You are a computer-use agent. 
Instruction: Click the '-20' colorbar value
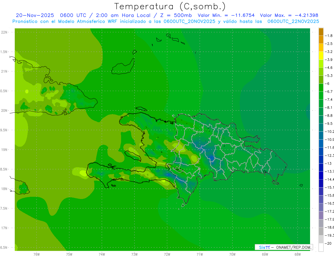(329, 243)
